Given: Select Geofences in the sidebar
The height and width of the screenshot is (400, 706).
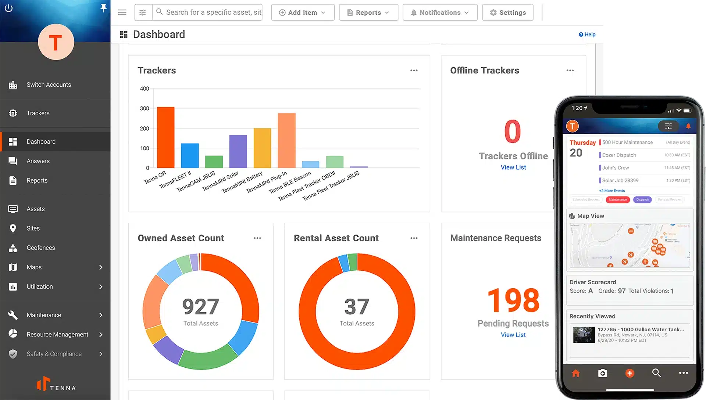Looking at the screenshot, I should [x=55, y=248].
